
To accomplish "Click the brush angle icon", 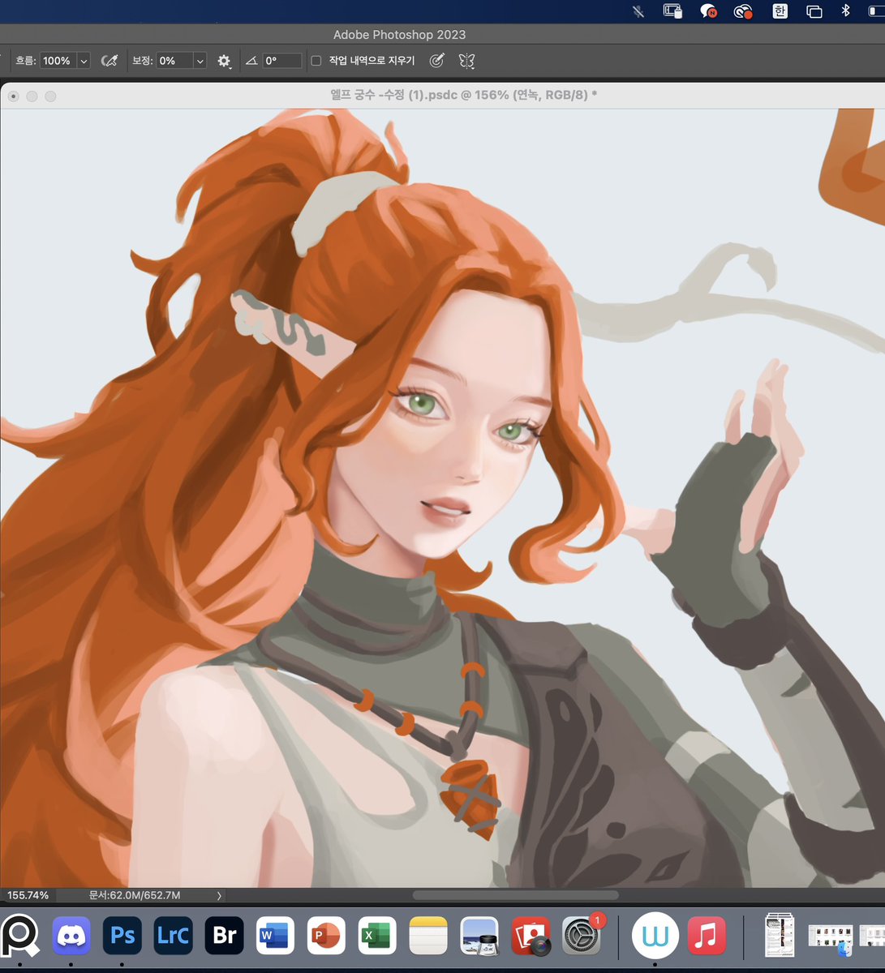I will coord(251,61).
